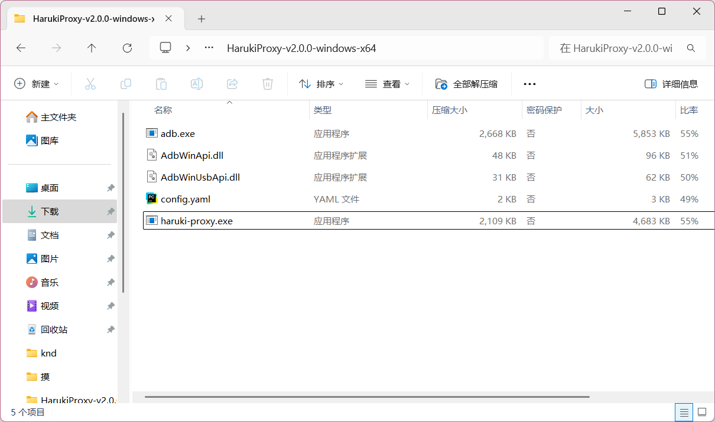Viewport: 715px width, 422px height.
Task: Click the Up directory arrow
Action: point(92,48)
